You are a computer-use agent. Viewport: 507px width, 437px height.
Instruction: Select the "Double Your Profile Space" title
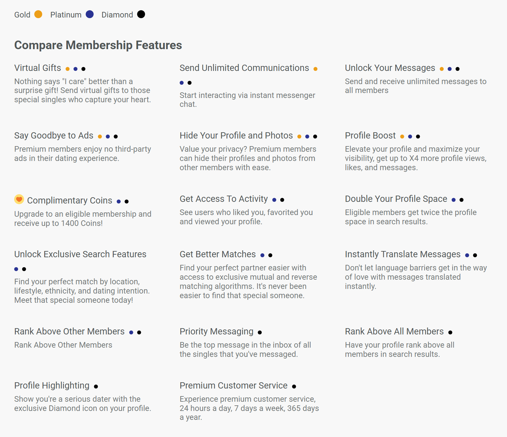click(396, 199)
